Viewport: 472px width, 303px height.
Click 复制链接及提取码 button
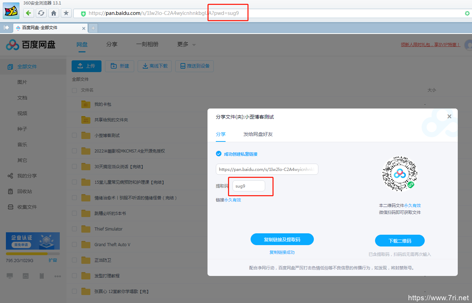(282, 240)
